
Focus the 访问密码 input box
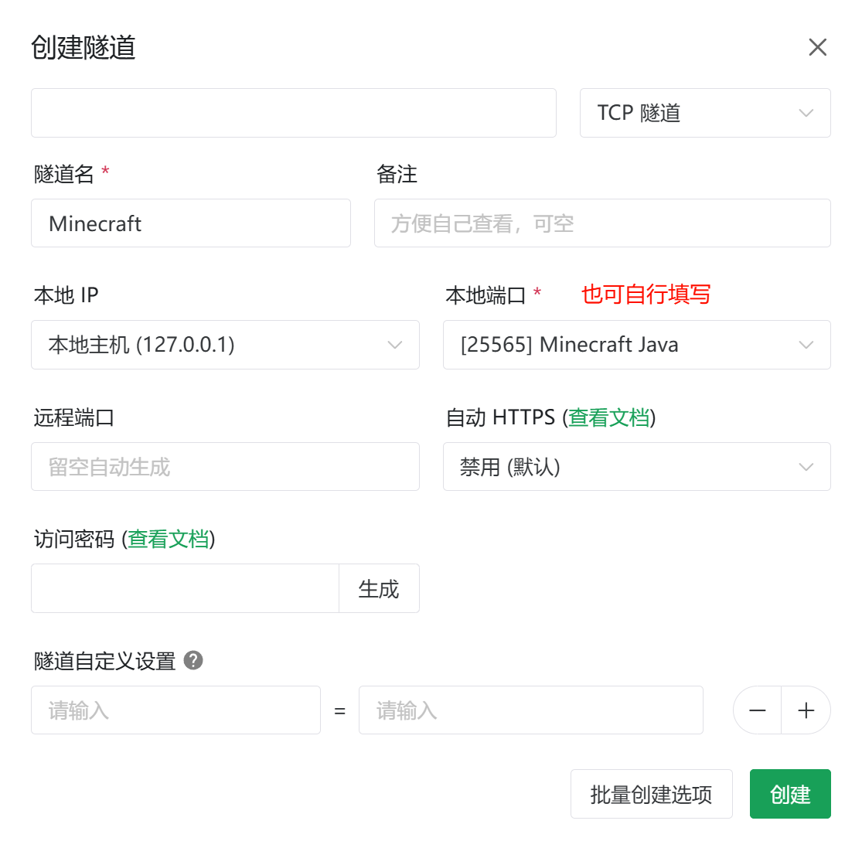pyautogui.click(x=185, y=588)
